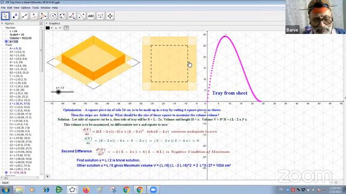
Task: Toggle visibility of ScaleY = 35
Action: tap(6, 34)
